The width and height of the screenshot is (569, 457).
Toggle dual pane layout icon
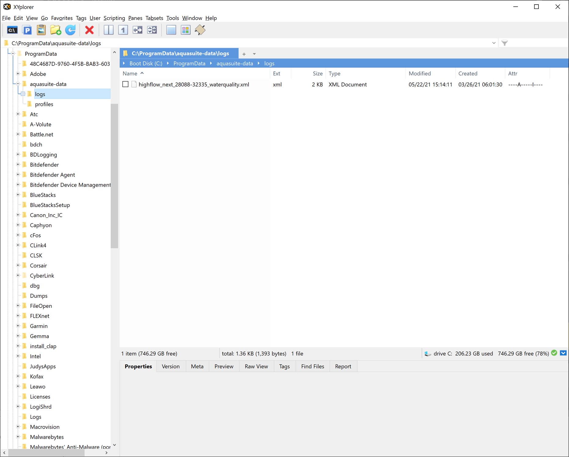(108, 30)
